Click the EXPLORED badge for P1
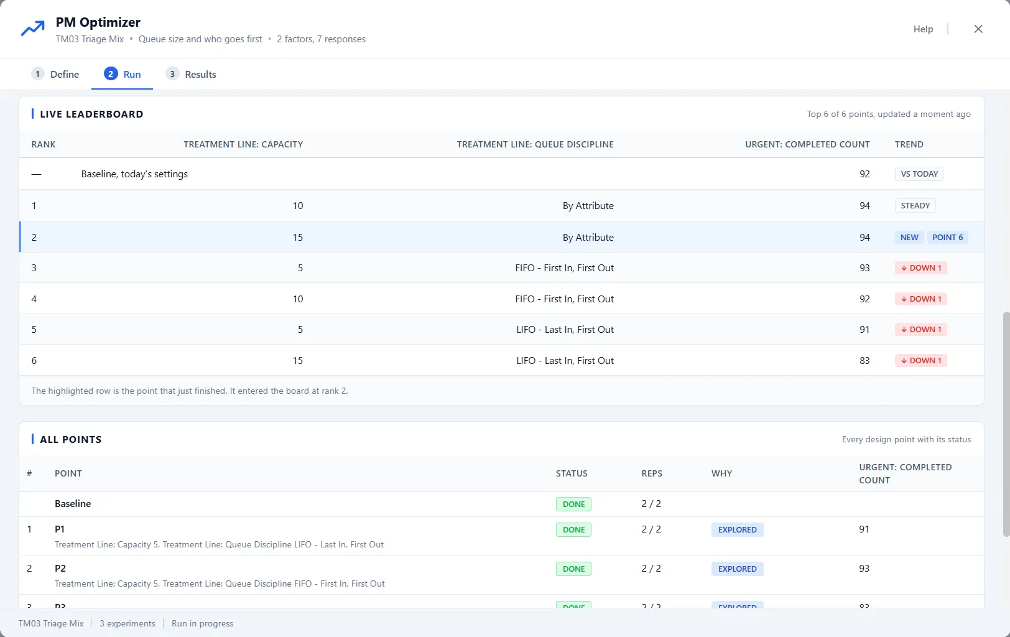The width and height of the screenshot is (1010, 637). pyautogui.click(x=737, y=530)
